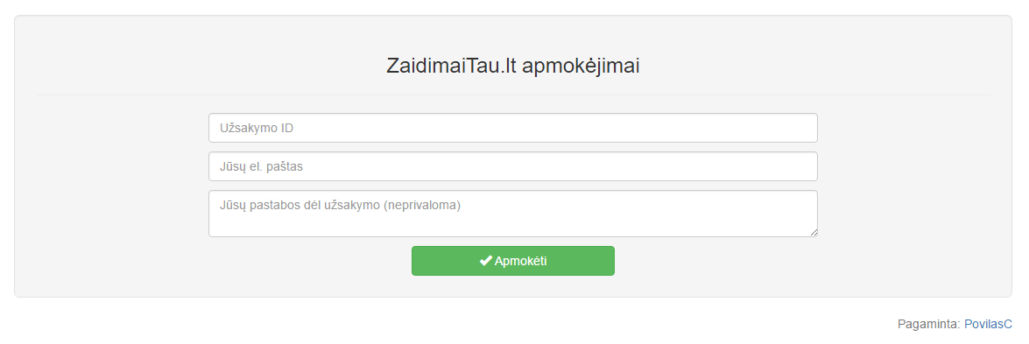Click the Pagaminta: footer label

pyautogui.click(x=928, y=324)
